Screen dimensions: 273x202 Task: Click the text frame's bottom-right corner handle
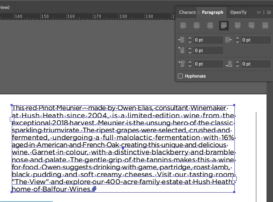coord(234,192)
